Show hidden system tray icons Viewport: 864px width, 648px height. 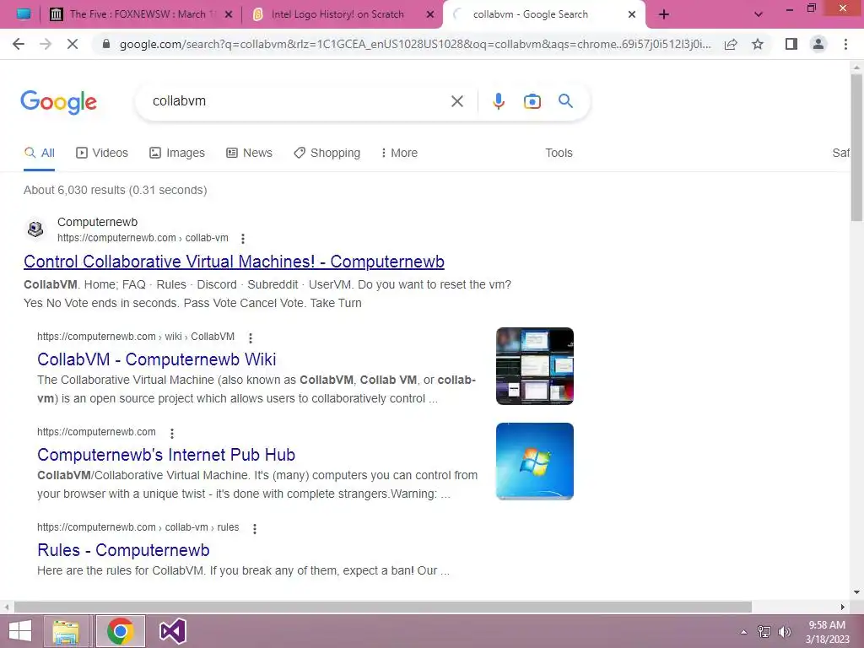743,632
